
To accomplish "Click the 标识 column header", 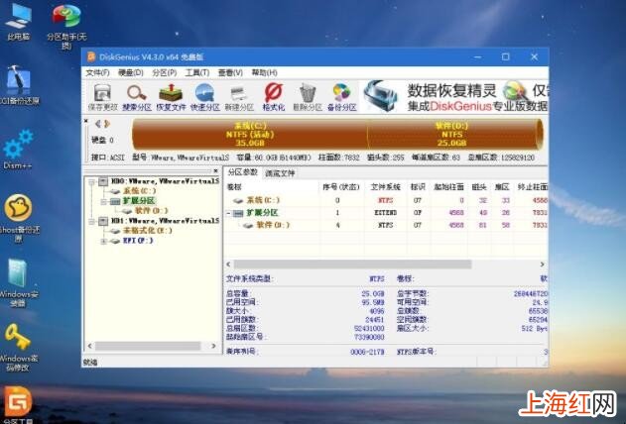I will click(418, 187).
